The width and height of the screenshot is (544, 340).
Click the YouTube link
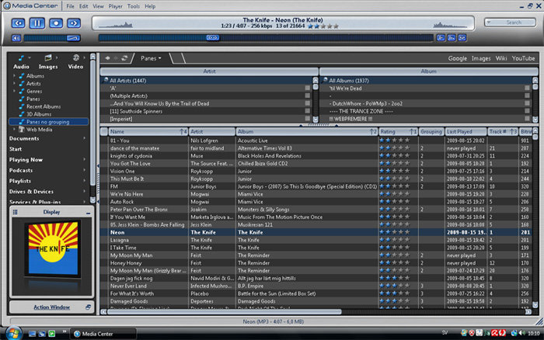pyautogui.click(x=523, y=58)
